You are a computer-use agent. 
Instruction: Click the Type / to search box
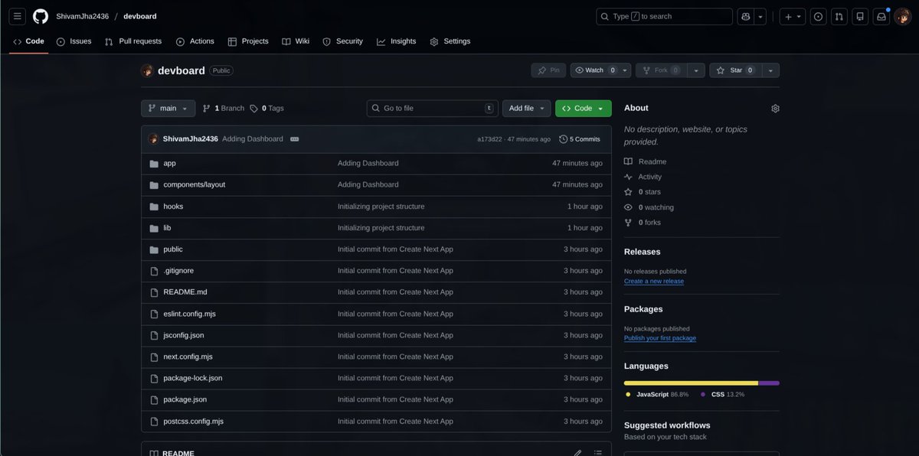tap(665, 16)
